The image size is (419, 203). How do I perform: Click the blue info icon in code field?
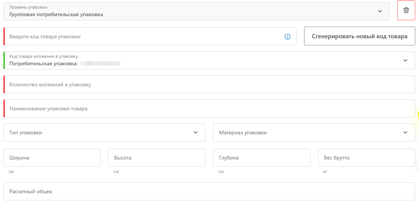click(287, 37)
